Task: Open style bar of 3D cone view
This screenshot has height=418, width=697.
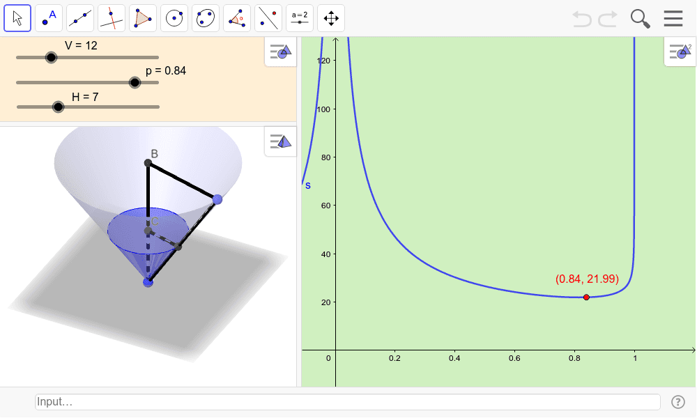Action: click(280, 141)
